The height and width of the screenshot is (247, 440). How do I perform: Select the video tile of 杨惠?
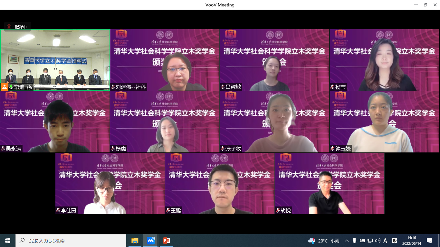(x=165, y=122)
